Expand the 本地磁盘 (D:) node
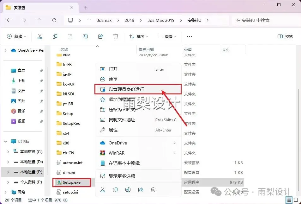The width and height of the screenshot is (301, 204). [x=8, y=162]
